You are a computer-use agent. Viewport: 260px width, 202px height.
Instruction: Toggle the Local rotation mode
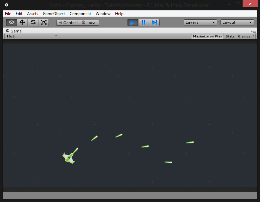(x=88, y=23)
